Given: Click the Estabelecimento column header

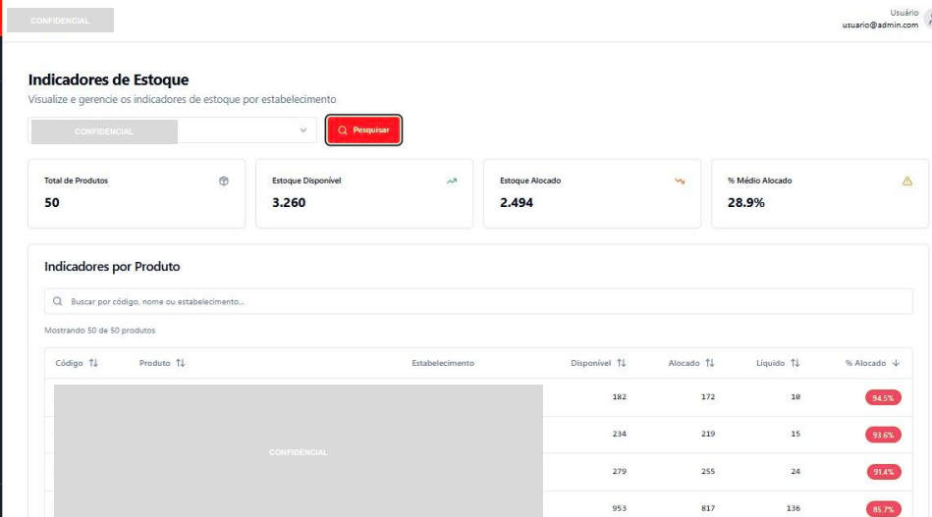Looking at the screenshot, I should pos(443,363).
